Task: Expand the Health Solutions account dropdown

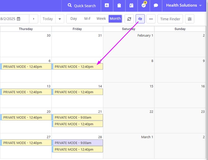Action: click(x=184, y=6)
